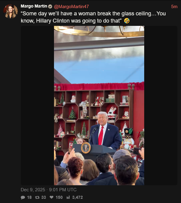Screen dimensions: 181x203
Task: Click the black letterbox area right of the video
Action: [161, 106]
